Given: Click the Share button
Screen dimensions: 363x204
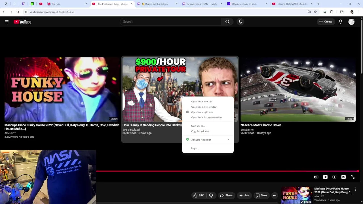Looking at the screenshot, I should coord(226,195).
